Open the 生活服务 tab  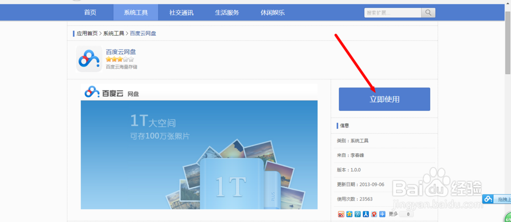[227, 13]
